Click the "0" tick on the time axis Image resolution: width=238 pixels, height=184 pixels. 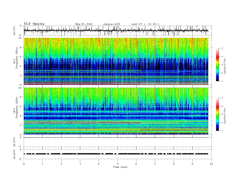tap(24, 164)
